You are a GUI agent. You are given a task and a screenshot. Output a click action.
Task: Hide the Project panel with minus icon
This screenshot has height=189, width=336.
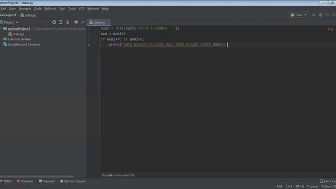(x=83, y=22)
